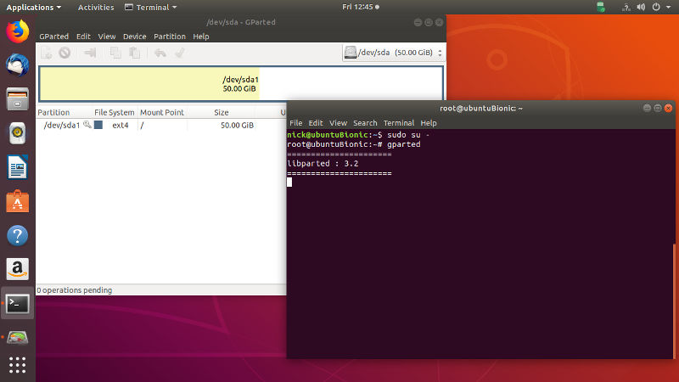Image resolution: width=679 pixels, height=382 pixels.
Task: Open the terminal Search menu
Action: click(365, 123)
